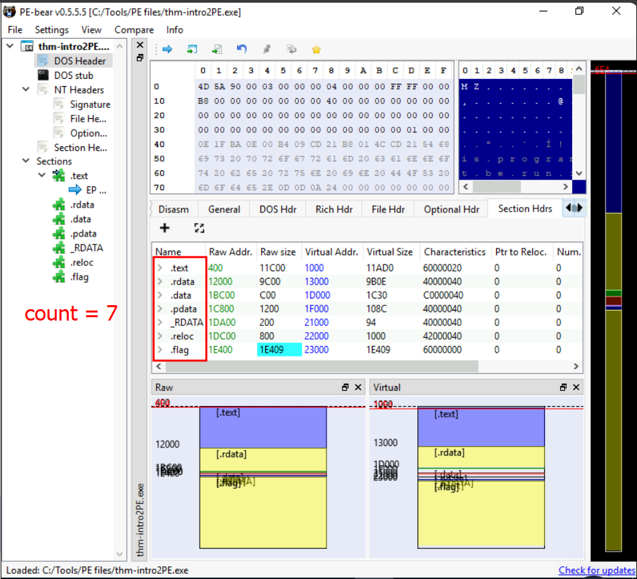Click the Characteristics column header
This screenshot has width=637, height=579.
pyautogui.click(x=455, y=252)
